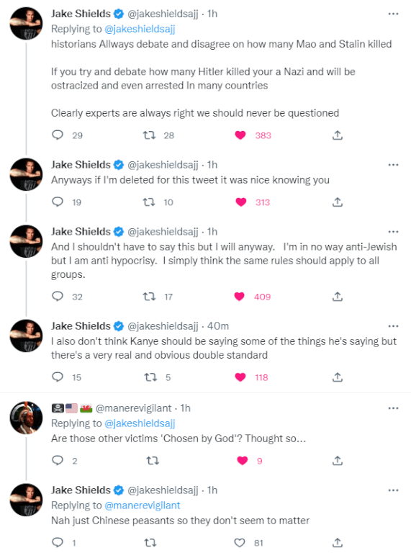
Task: Unlike the manerevigilant reply with 9 likes
Action: pyautogui.click(x=242, y=461)
